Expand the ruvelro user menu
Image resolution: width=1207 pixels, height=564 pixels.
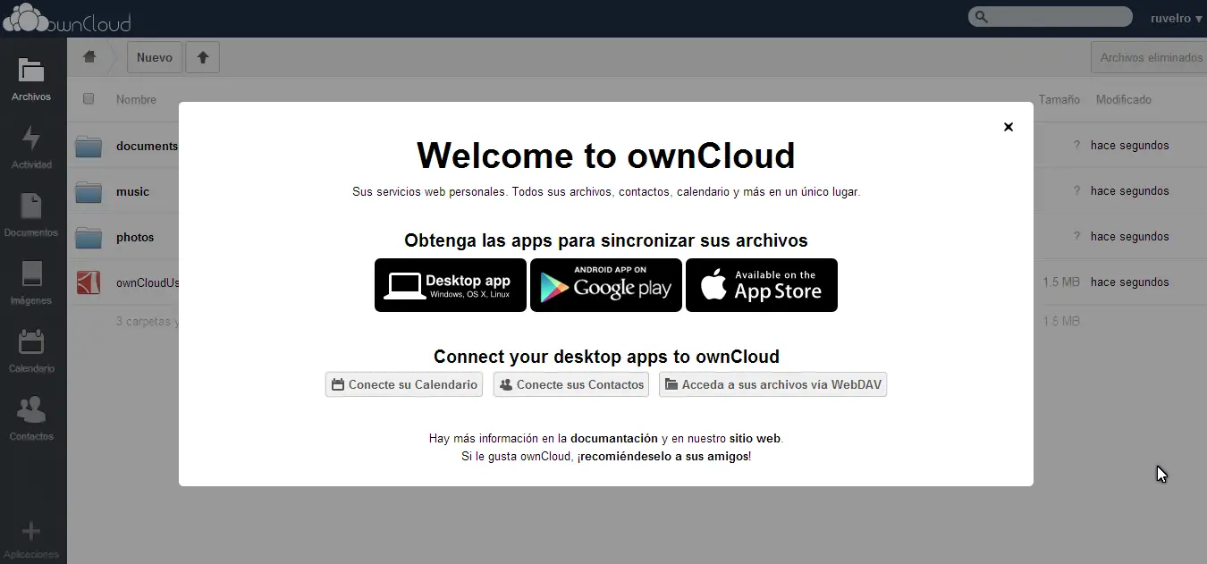point(1176,18)
